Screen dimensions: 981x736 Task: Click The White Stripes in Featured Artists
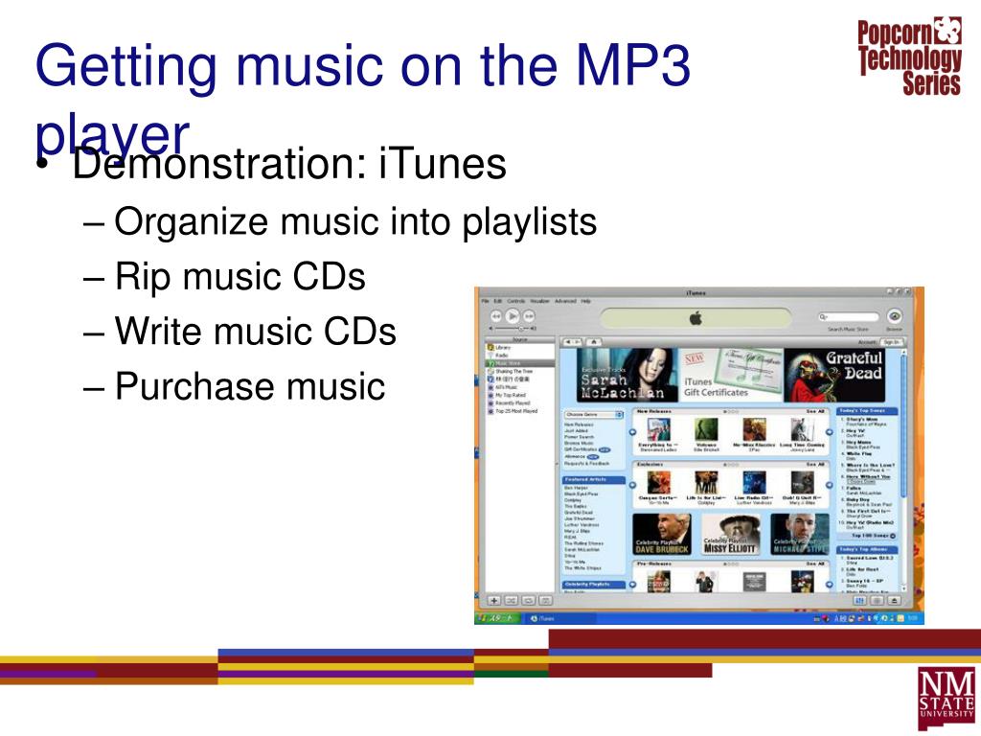click(582, 568)
